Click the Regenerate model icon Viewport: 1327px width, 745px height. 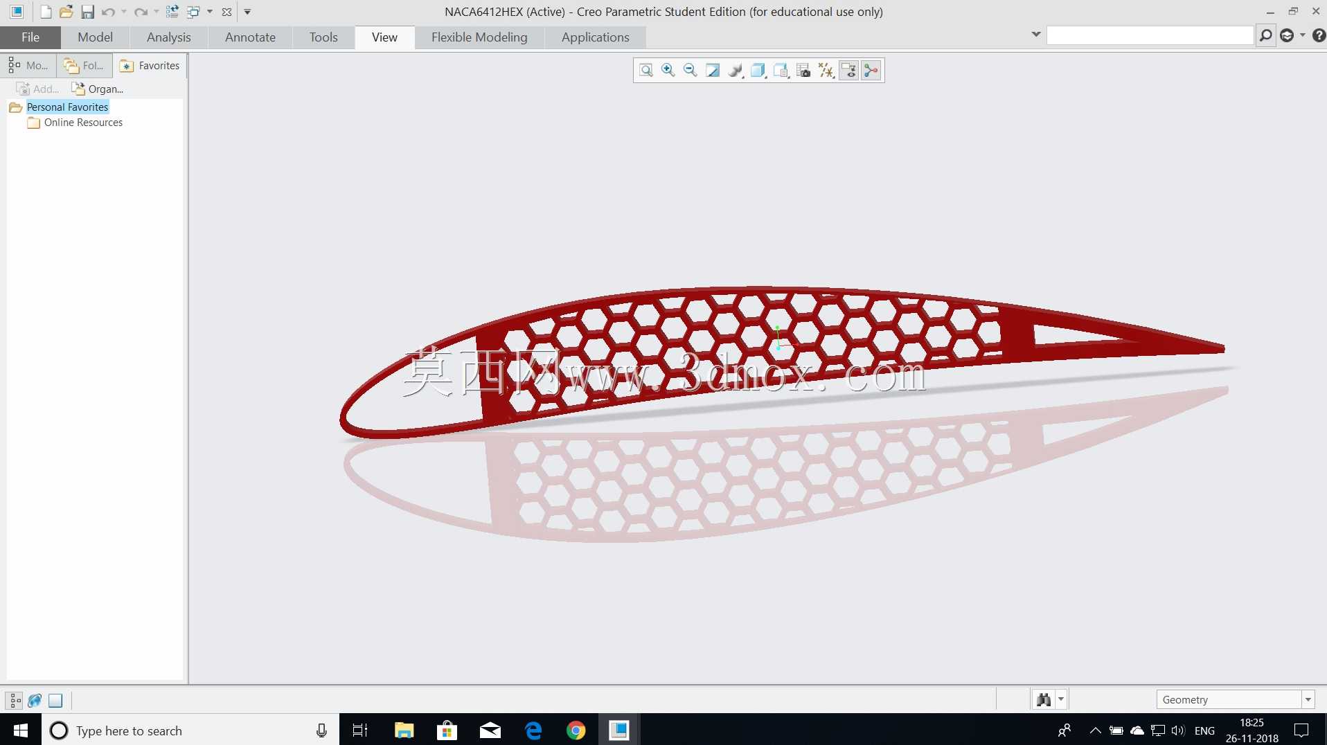click(x=172, y=12)
